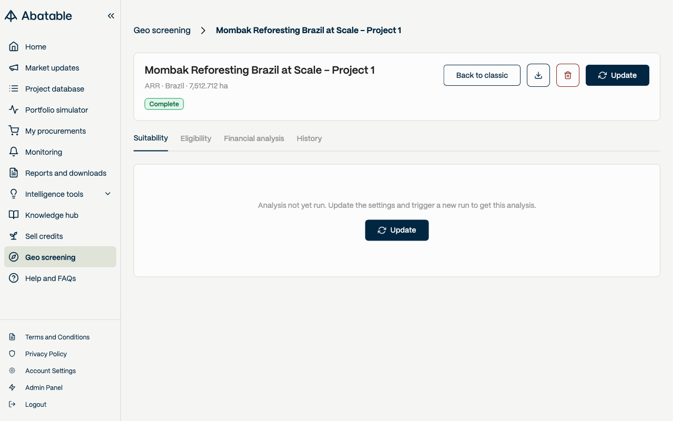Image resolution: width=673 pixels, height=421 pixels.
Task: Click the Abatable logo
Action: (38, 16)
